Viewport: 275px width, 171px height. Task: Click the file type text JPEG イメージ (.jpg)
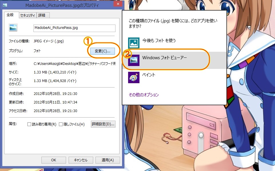[x=49, y=41]
